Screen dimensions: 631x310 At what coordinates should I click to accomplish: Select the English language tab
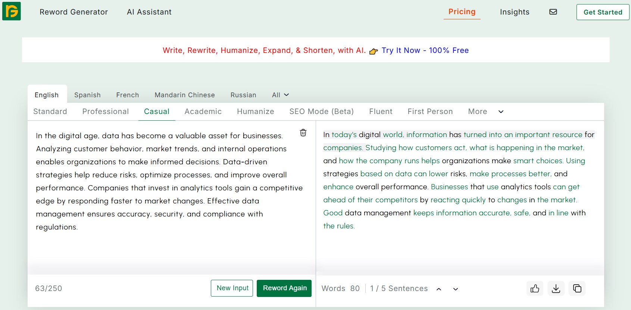pyautogui.click(x=47, y=95)
